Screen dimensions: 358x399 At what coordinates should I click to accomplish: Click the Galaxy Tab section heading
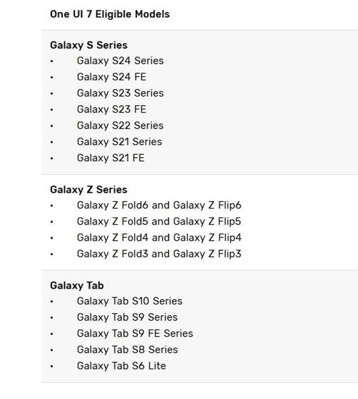coord(77,285)
